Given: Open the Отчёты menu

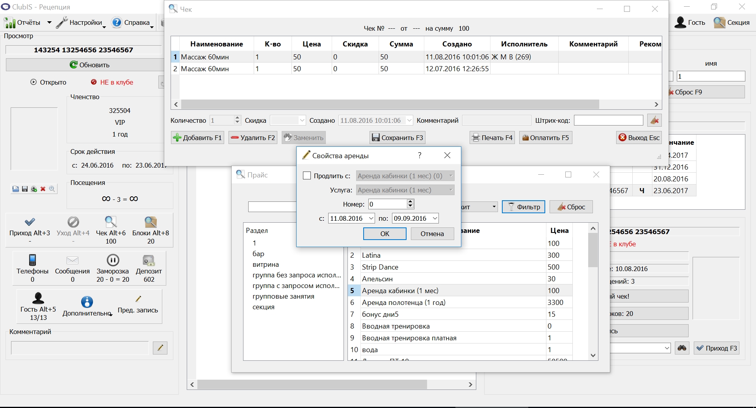Looking at the screenshot, I should tap(28, 22).
